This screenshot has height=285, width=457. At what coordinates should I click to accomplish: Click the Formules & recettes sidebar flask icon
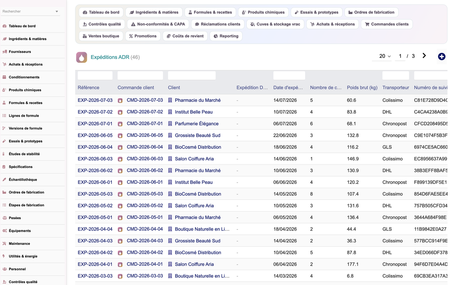click(x=5, y=103)
